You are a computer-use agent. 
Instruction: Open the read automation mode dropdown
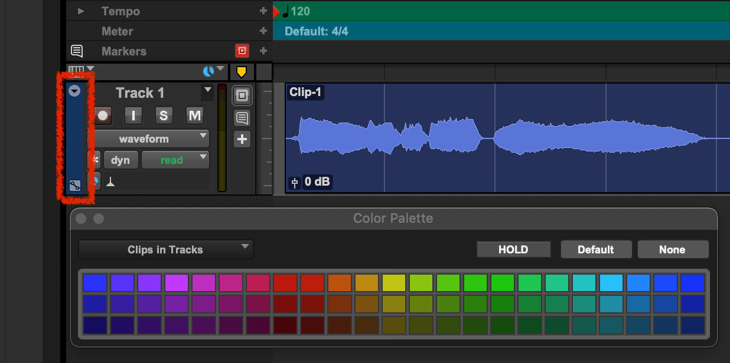(175, 160)
